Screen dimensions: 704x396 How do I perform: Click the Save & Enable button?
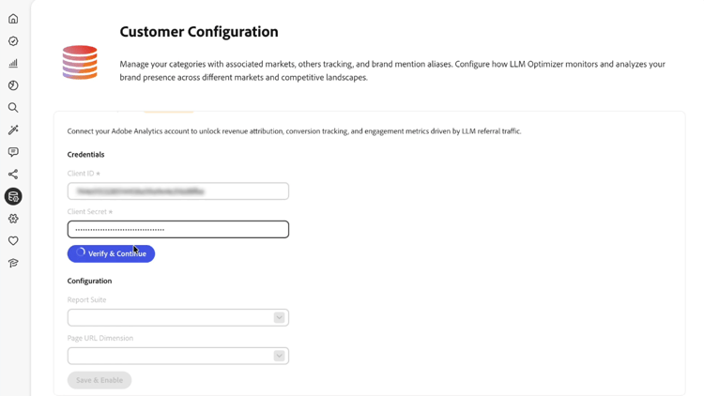(x=99, y=380)
